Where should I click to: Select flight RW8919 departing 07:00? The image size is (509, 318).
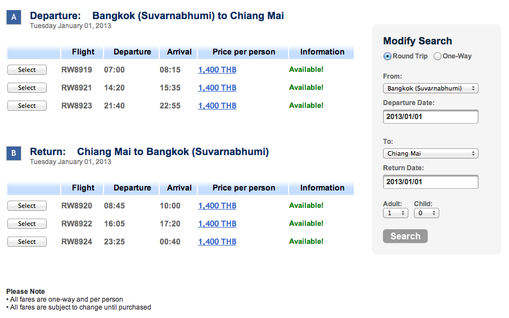(x=27, y=70)
